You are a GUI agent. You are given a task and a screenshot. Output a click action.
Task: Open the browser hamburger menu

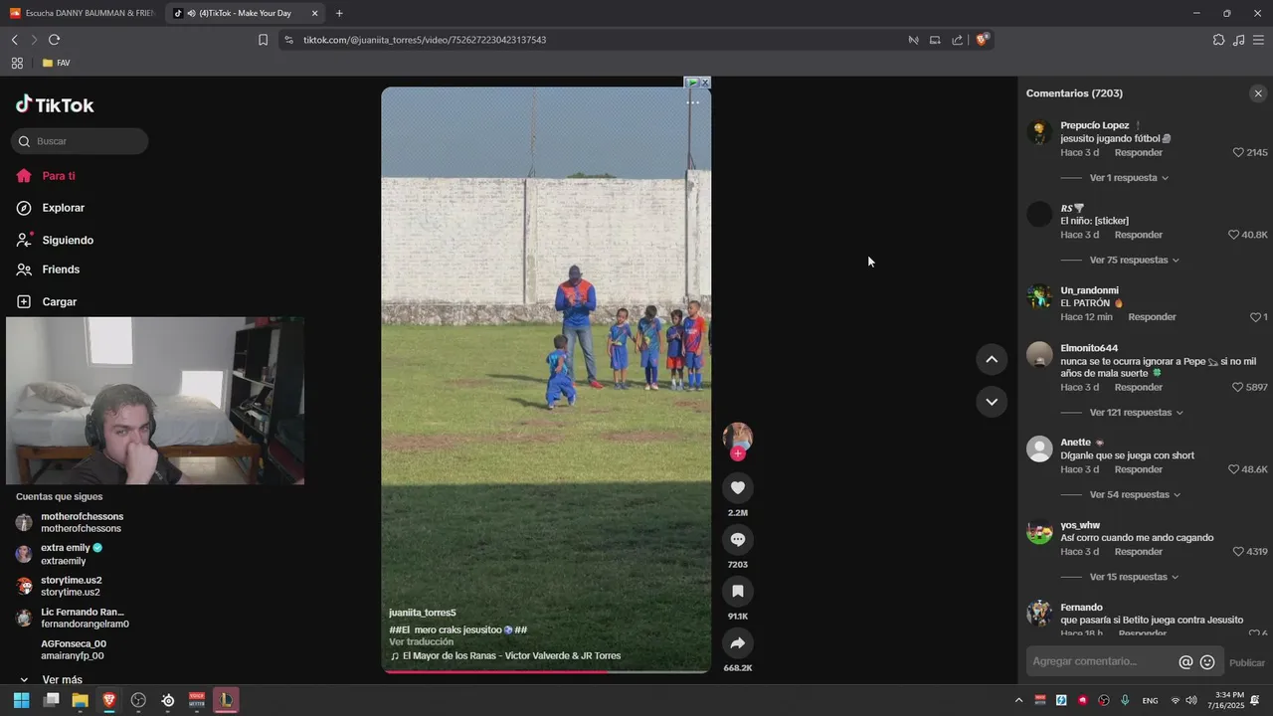click(1258, 40)
